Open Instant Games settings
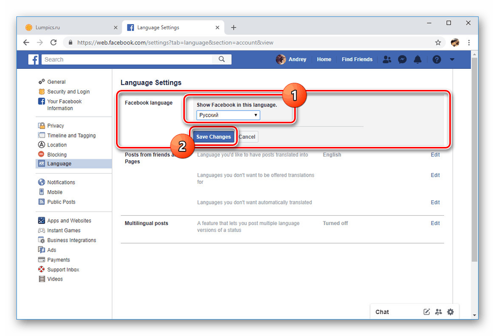Image resolution: width=495 pixels, height=336 pixels. coord(64,231)
